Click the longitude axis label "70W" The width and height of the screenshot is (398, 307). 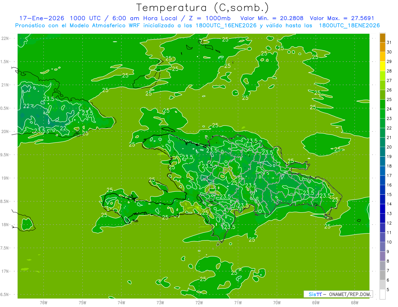click(277, 302)
